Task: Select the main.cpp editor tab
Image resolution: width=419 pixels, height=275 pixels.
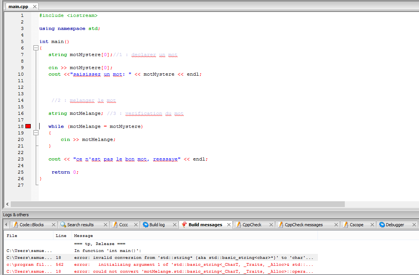Action: [x=17, y=6]
